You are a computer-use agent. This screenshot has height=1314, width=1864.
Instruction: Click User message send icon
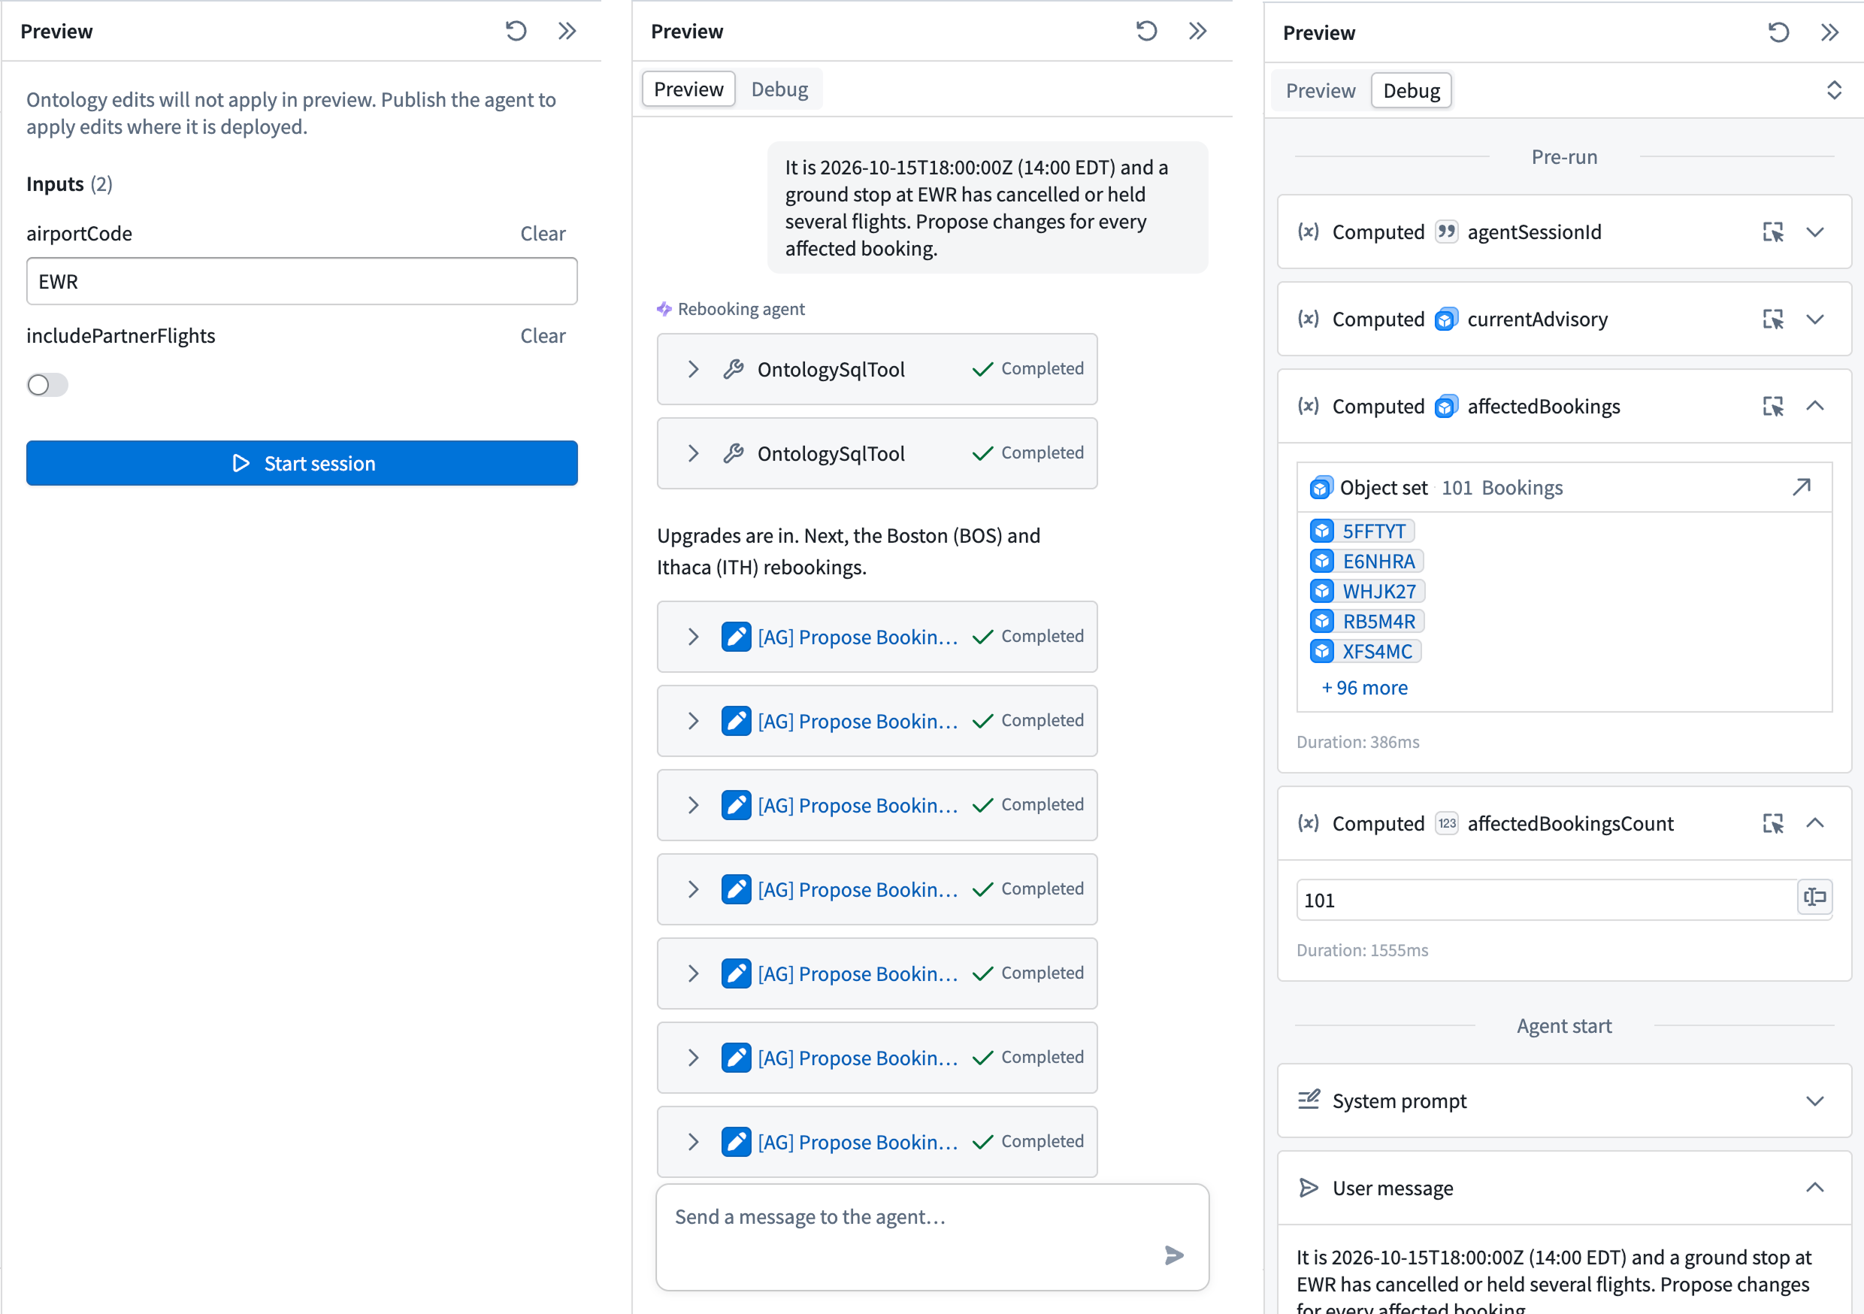tap(1309, 1188)
